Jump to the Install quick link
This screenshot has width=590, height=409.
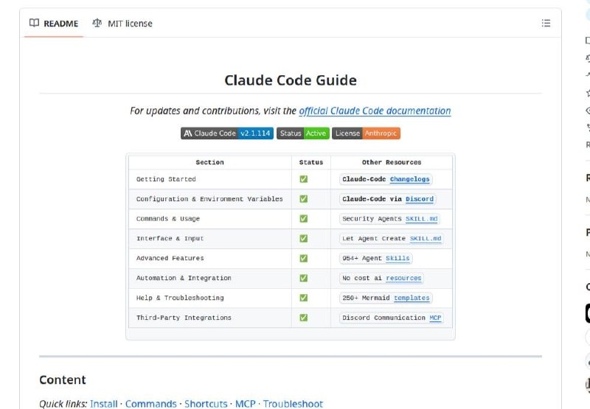(104, 404)
